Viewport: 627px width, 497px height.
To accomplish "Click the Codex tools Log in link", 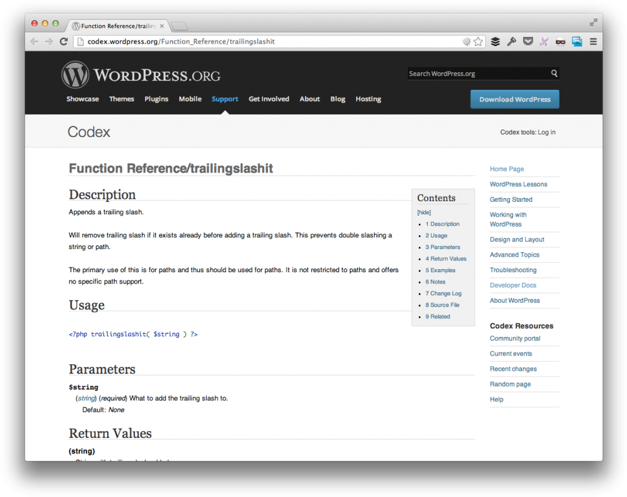I will pos(545,132).
